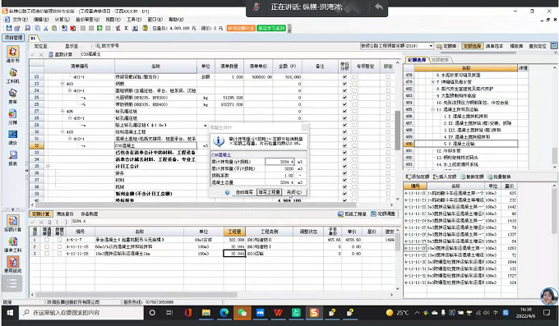Switch to the 设备购置 tab
The image size is (559, 326).
(x=89, y=214)
